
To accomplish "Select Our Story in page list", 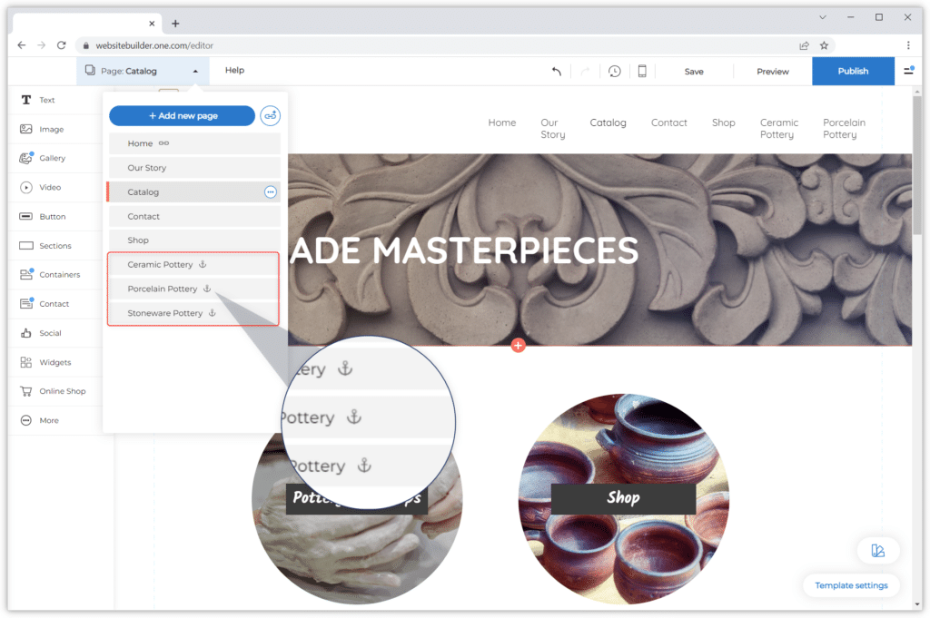I will (147, 168).
